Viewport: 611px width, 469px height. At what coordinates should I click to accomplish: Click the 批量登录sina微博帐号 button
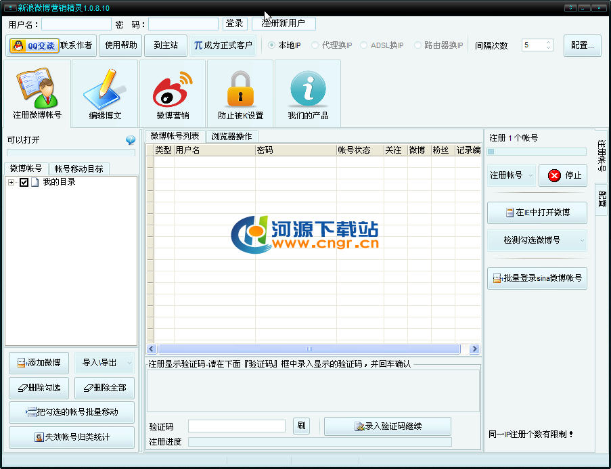pos(536,278)
